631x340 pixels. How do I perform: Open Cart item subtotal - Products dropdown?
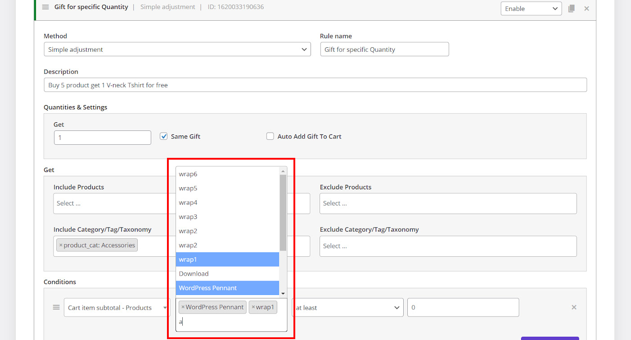coord(116,308)
